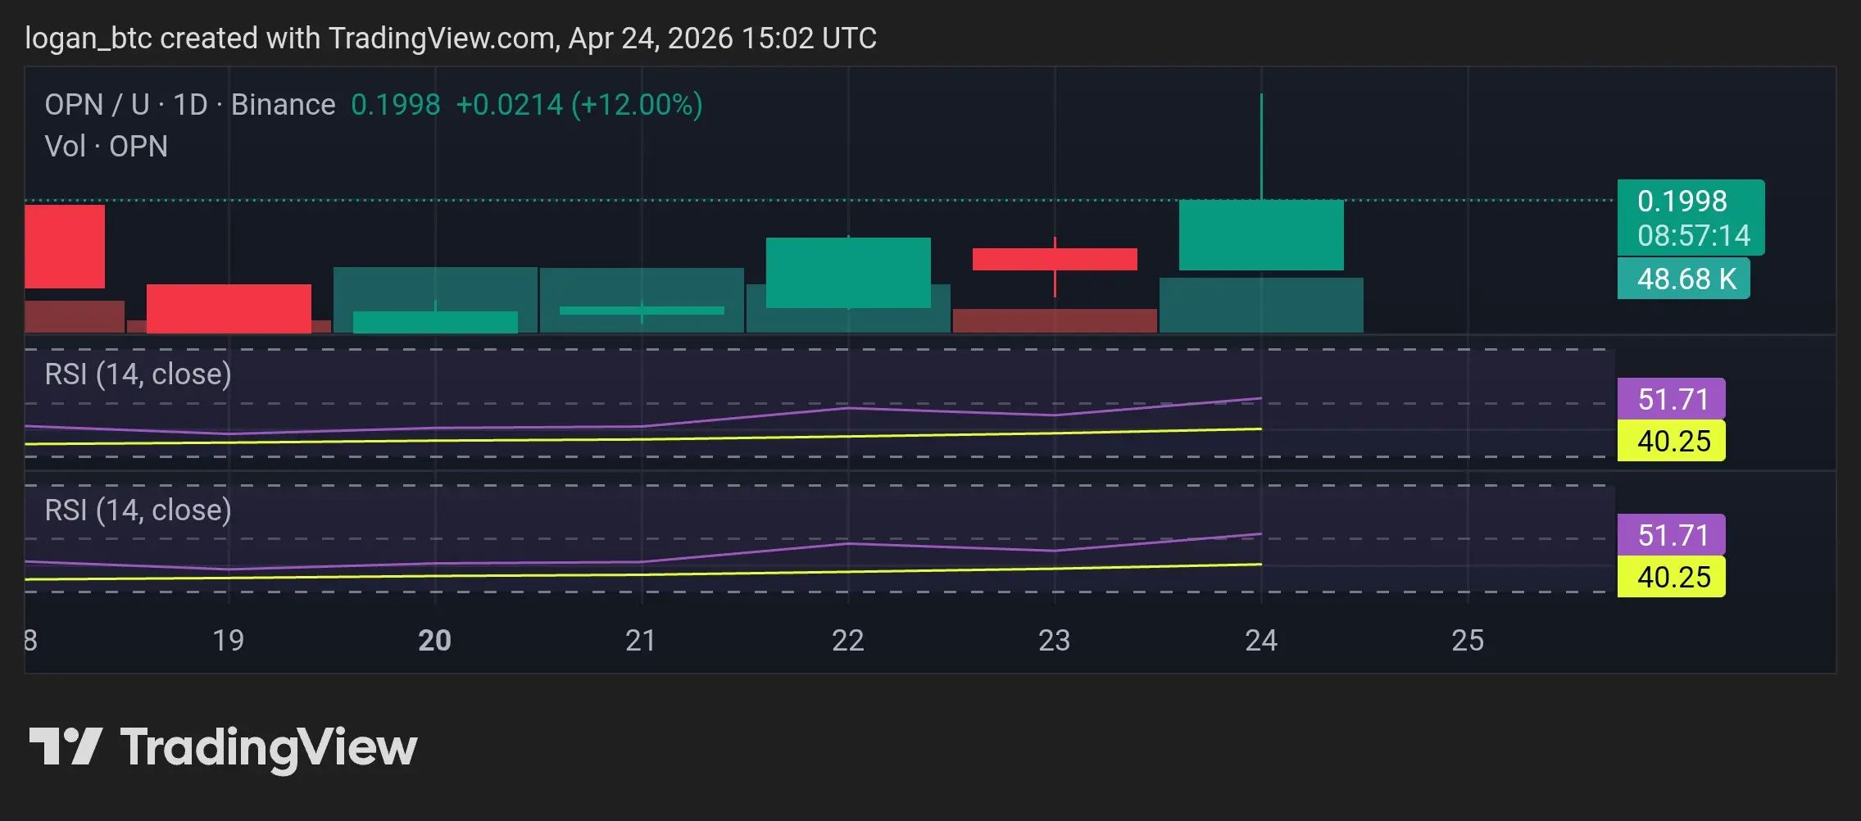1861x821 pixels.
Task: Click the Binance exchange label
Action: coord(284,105)
